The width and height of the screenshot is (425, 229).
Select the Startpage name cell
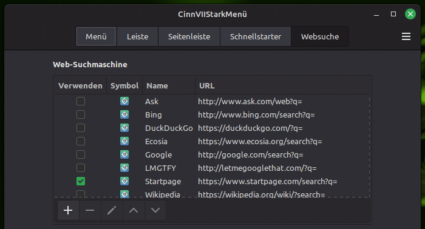point(163,181)
